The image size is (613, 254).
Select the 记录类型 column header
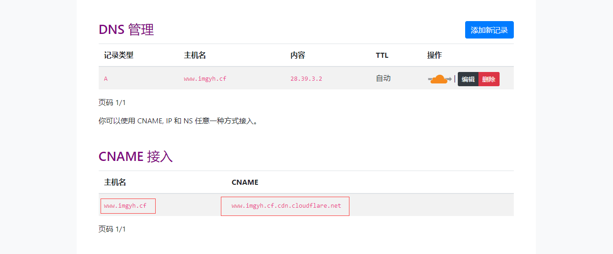[x=118, y=55]
